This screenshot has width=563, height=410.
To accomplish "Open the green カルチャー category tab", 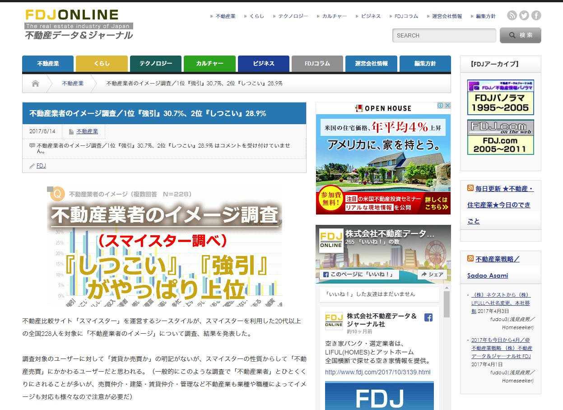I will coord(209,64).
